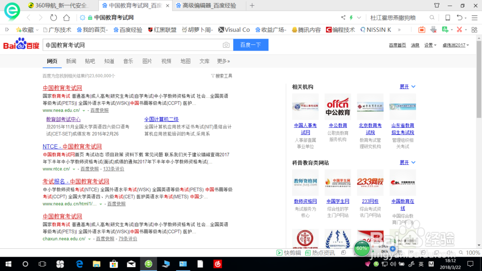Click the red scissors screenshot icon
The image size is (482, 271).
459,29
